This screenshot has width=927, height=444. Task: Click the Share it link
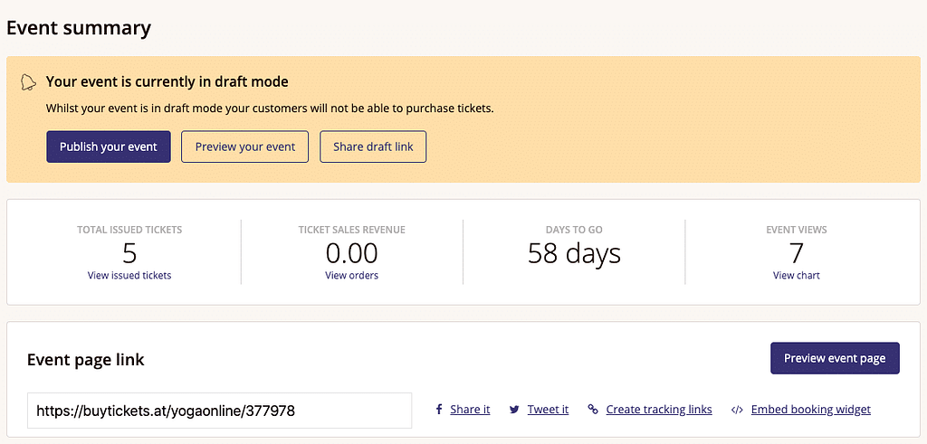click(470, 409)
